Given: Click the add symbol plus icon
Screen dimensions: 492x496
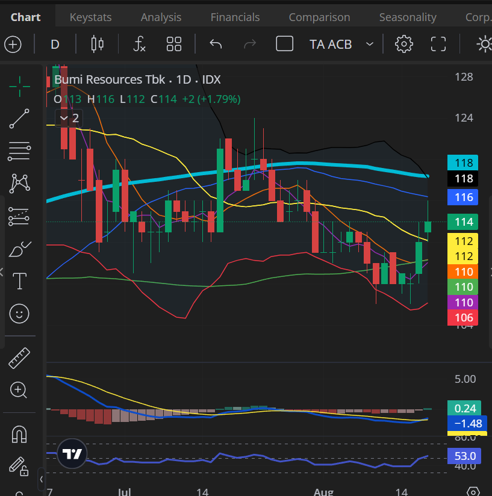Looking at the screenshot, I should (13, 45).
